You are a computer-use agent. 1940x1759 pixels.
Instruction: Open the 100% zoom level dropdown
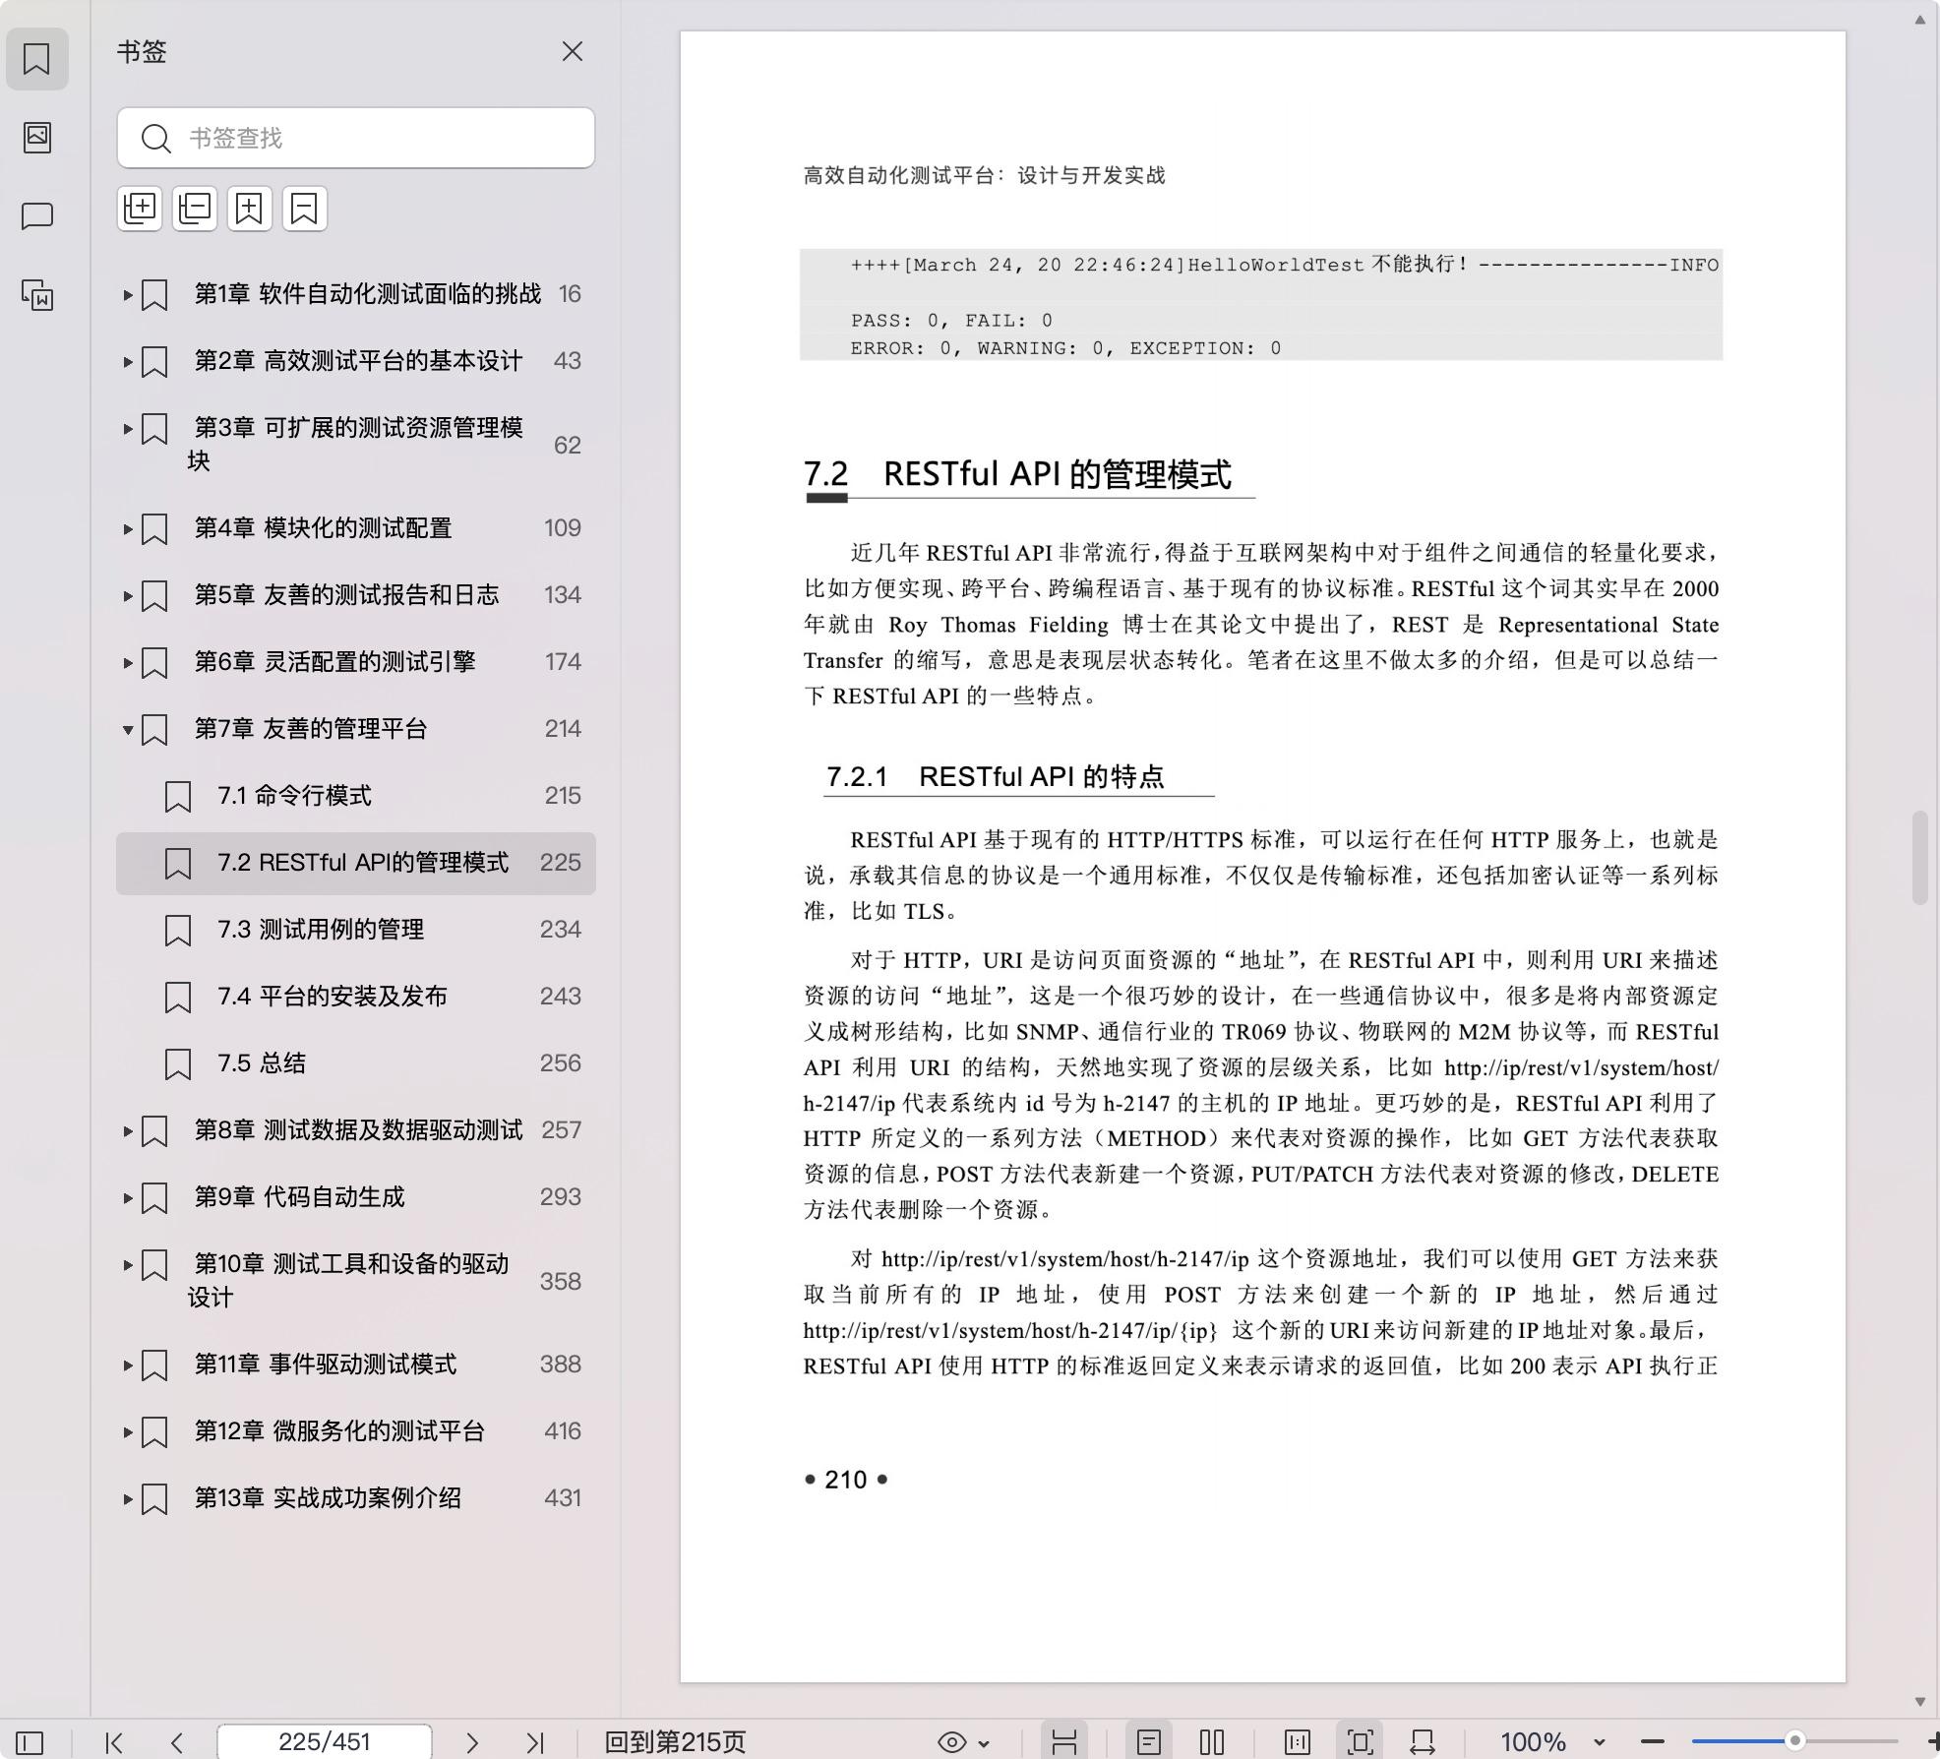(1551, 1742)
